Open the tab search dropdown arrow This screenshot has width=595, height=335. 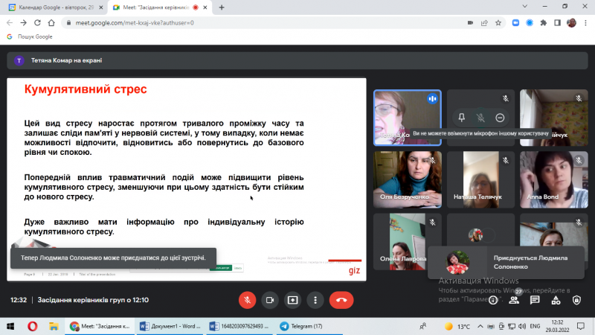pos(525,6)
